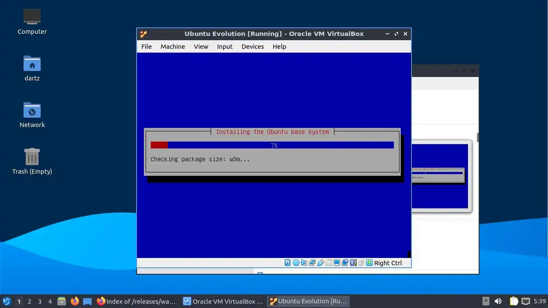
Task: Click the CPU virtualization V status icon
Action: 353,263
